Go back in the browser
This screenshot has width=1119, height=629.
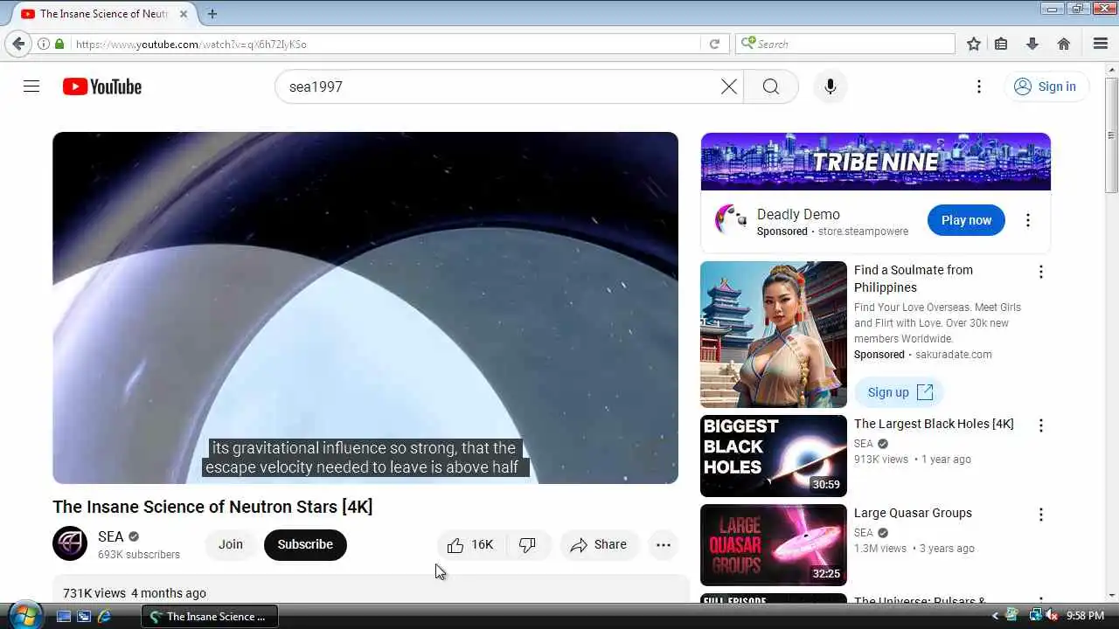click(x=18, y=44)
